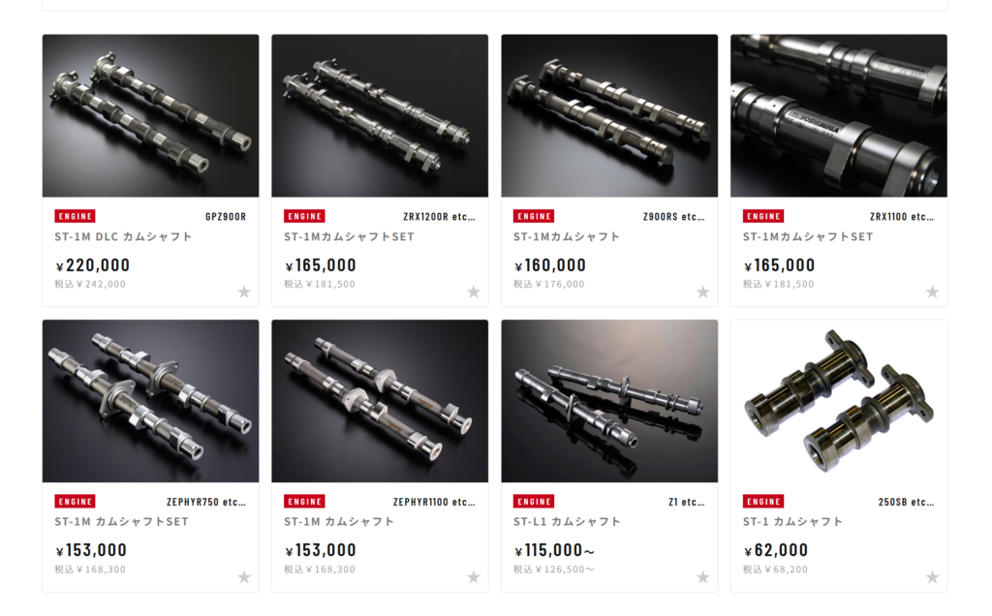Mark the 250SB ST-1 camshaft as favorite
Screen dimensions: 992x616
point(933,577)
